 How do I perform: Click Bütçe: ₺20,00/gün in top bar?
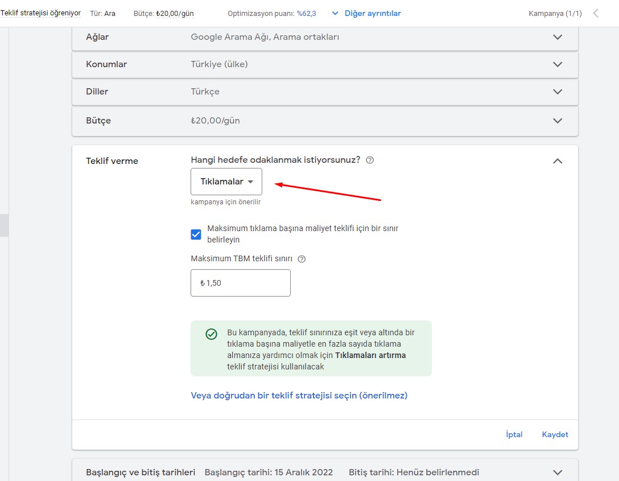click(x=163, y=14)
